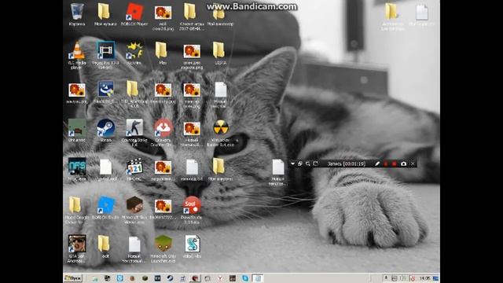This screenshot has width=503, height=283.
Task: Click the Bandicam magnifier search-window icon
Action: (x=308, y=164)
